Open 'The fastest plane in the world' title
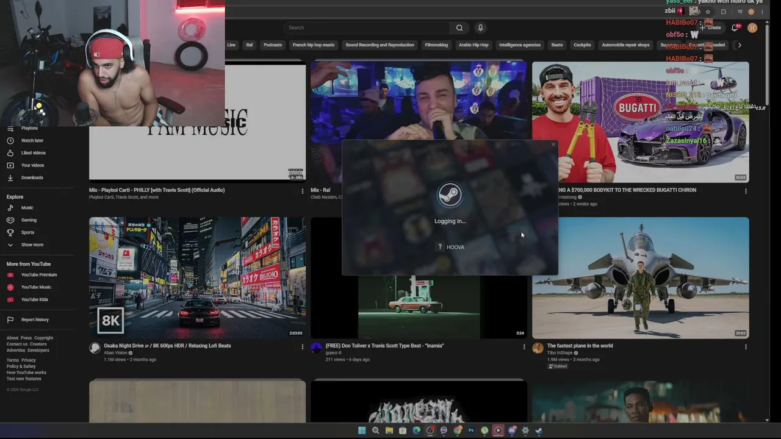The height and width of the screenshot is (439, 781). tap(580, 346)
